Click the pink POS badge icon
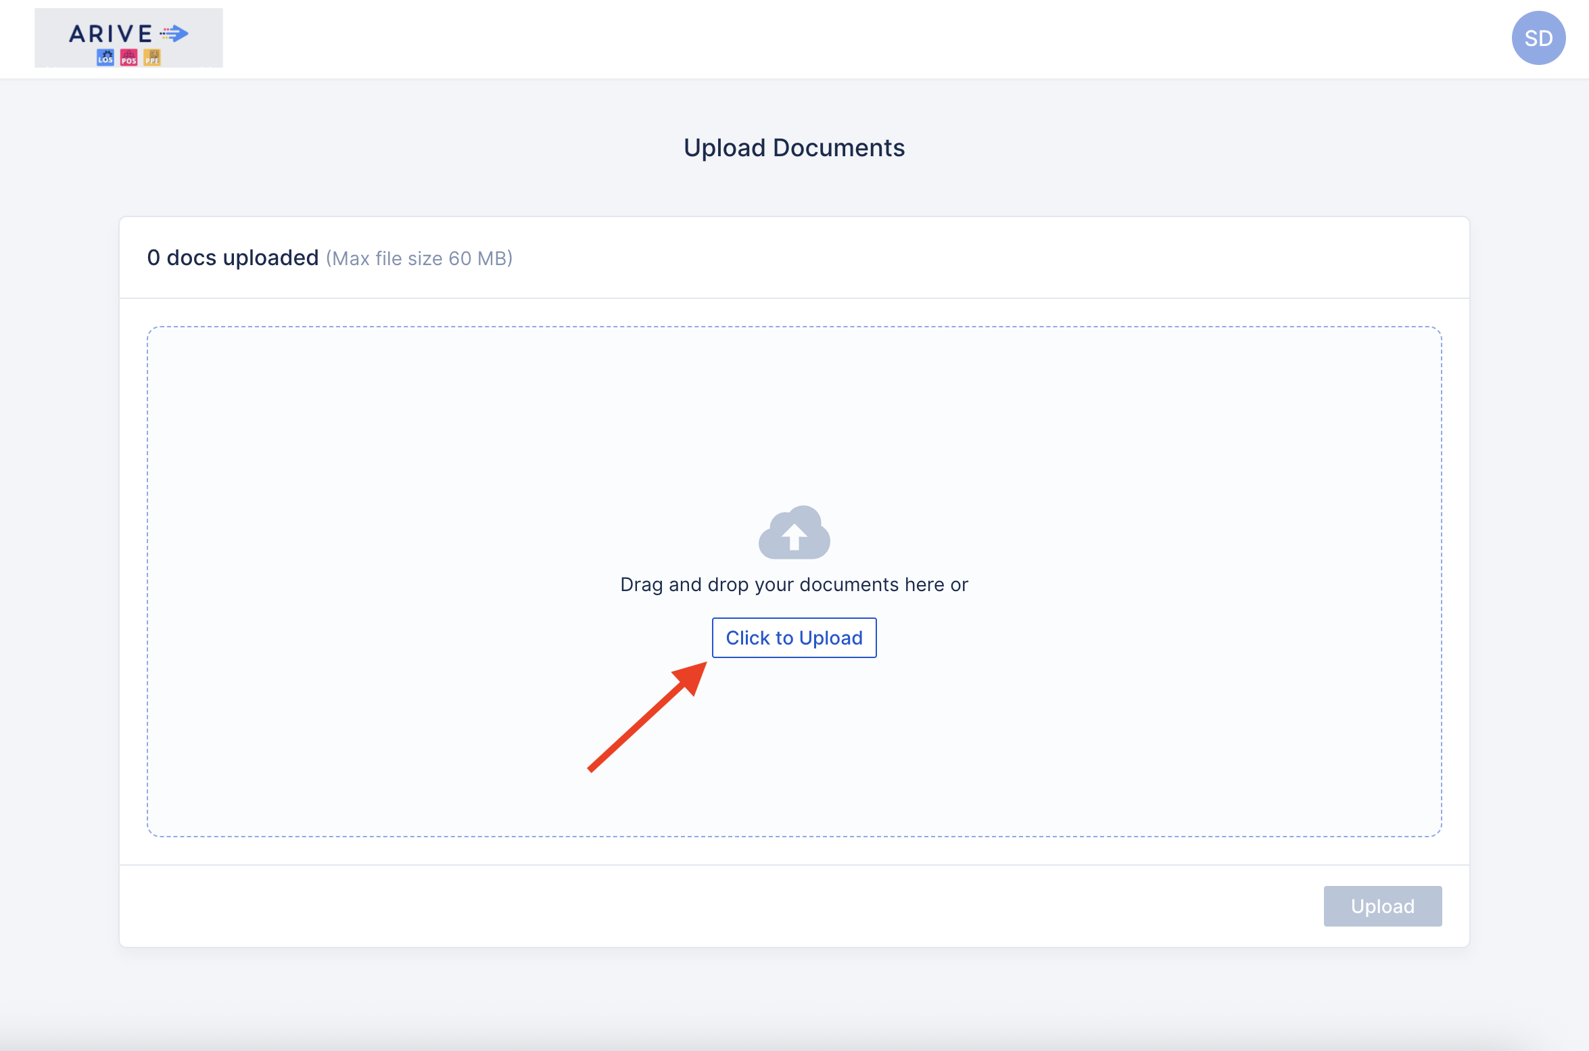1589x1051 pixels. pyautogui.click(x=128, y=57)
